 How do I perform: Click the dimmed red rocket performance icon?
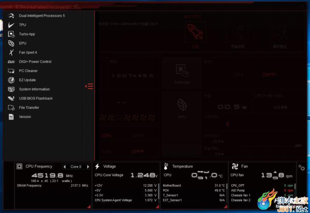click(195, 32)
